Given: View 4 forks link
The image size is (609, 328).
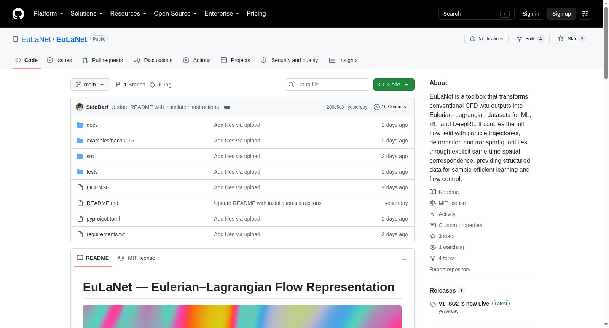Looking at the screenshot, I should [x=442, y=258].
